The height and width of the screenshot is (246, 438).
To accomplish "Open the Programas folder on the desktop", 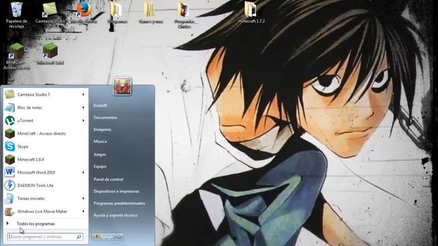I will point(117,12).
